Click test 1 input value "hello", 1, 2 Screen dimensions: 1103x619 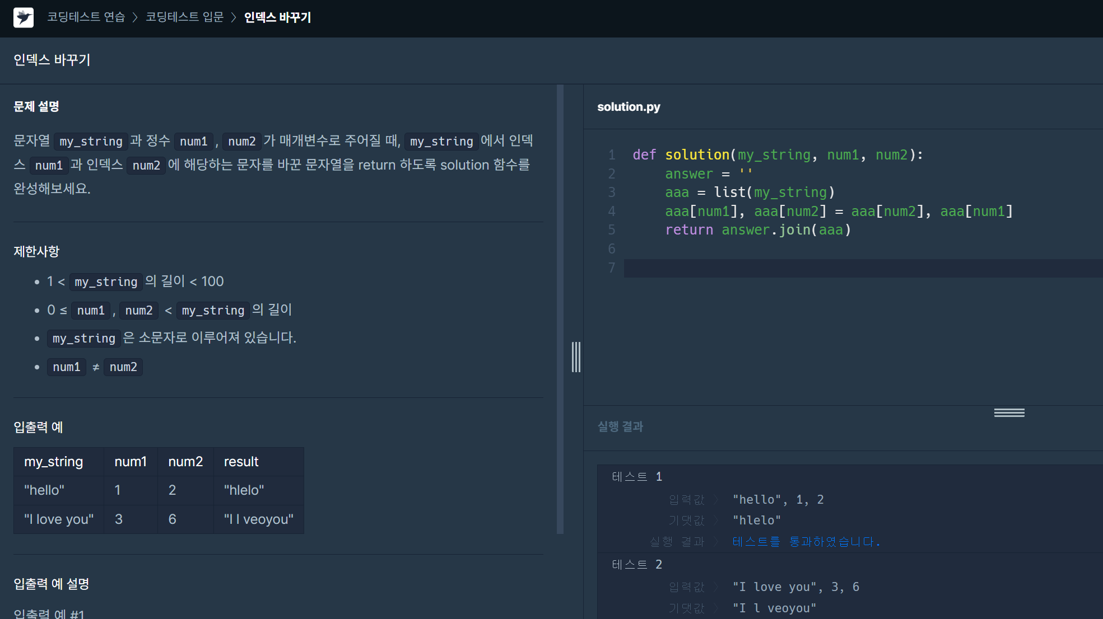778,500
